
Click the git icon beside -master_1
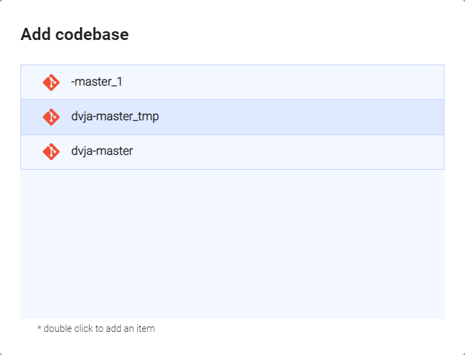click(51, 82)
